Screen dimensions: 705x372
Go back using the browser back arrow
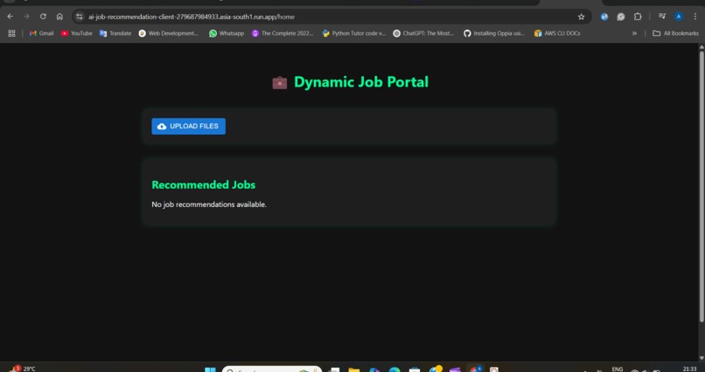tap(10, 17)
